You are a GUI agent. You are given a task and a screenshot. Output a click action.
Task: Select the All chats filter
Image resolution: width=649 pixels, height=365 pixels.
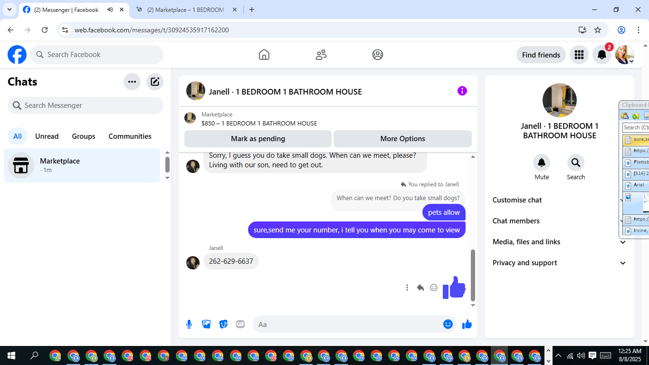18,136
